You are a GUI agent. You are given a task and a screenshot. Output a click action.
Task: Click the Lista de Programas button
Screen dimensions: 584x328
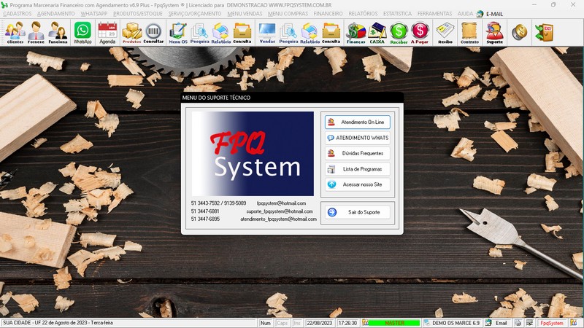[x=358, y=169]
